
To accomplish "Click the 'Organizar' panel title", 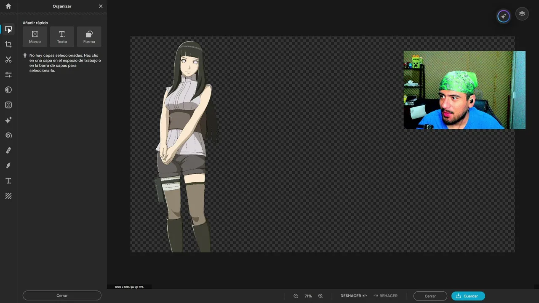I will 62,6.
